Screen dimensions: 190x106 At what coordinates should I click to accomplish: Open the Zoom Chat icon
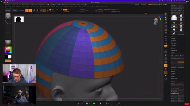tap(87, 104)
